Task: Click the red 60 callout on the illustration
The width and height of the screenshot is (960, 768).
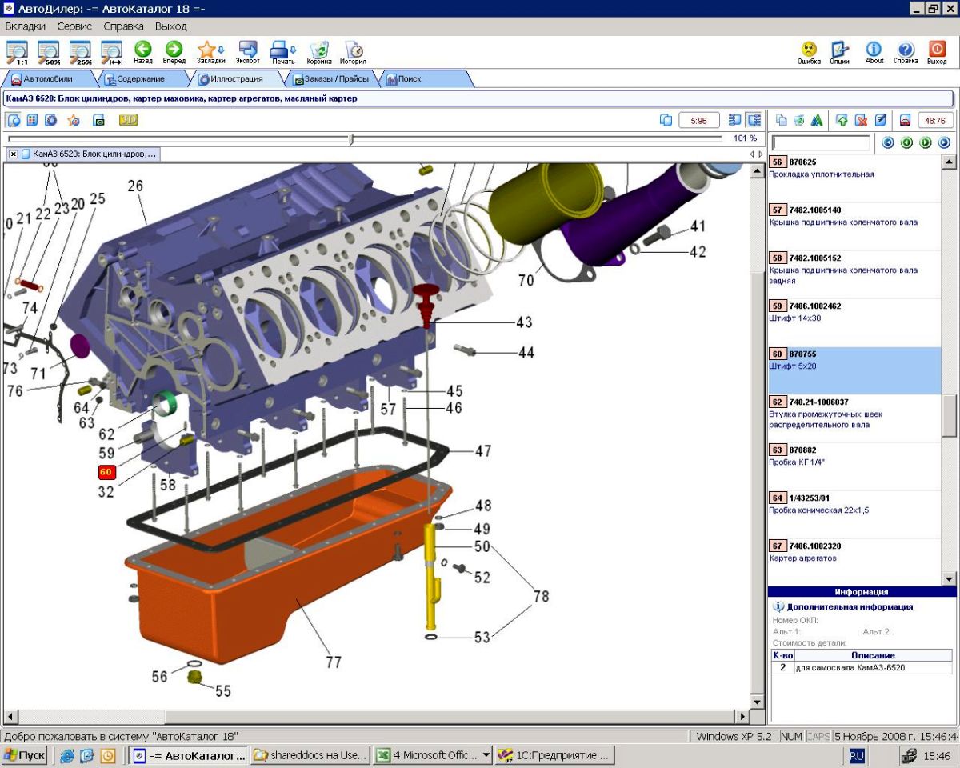Action: 106,472
